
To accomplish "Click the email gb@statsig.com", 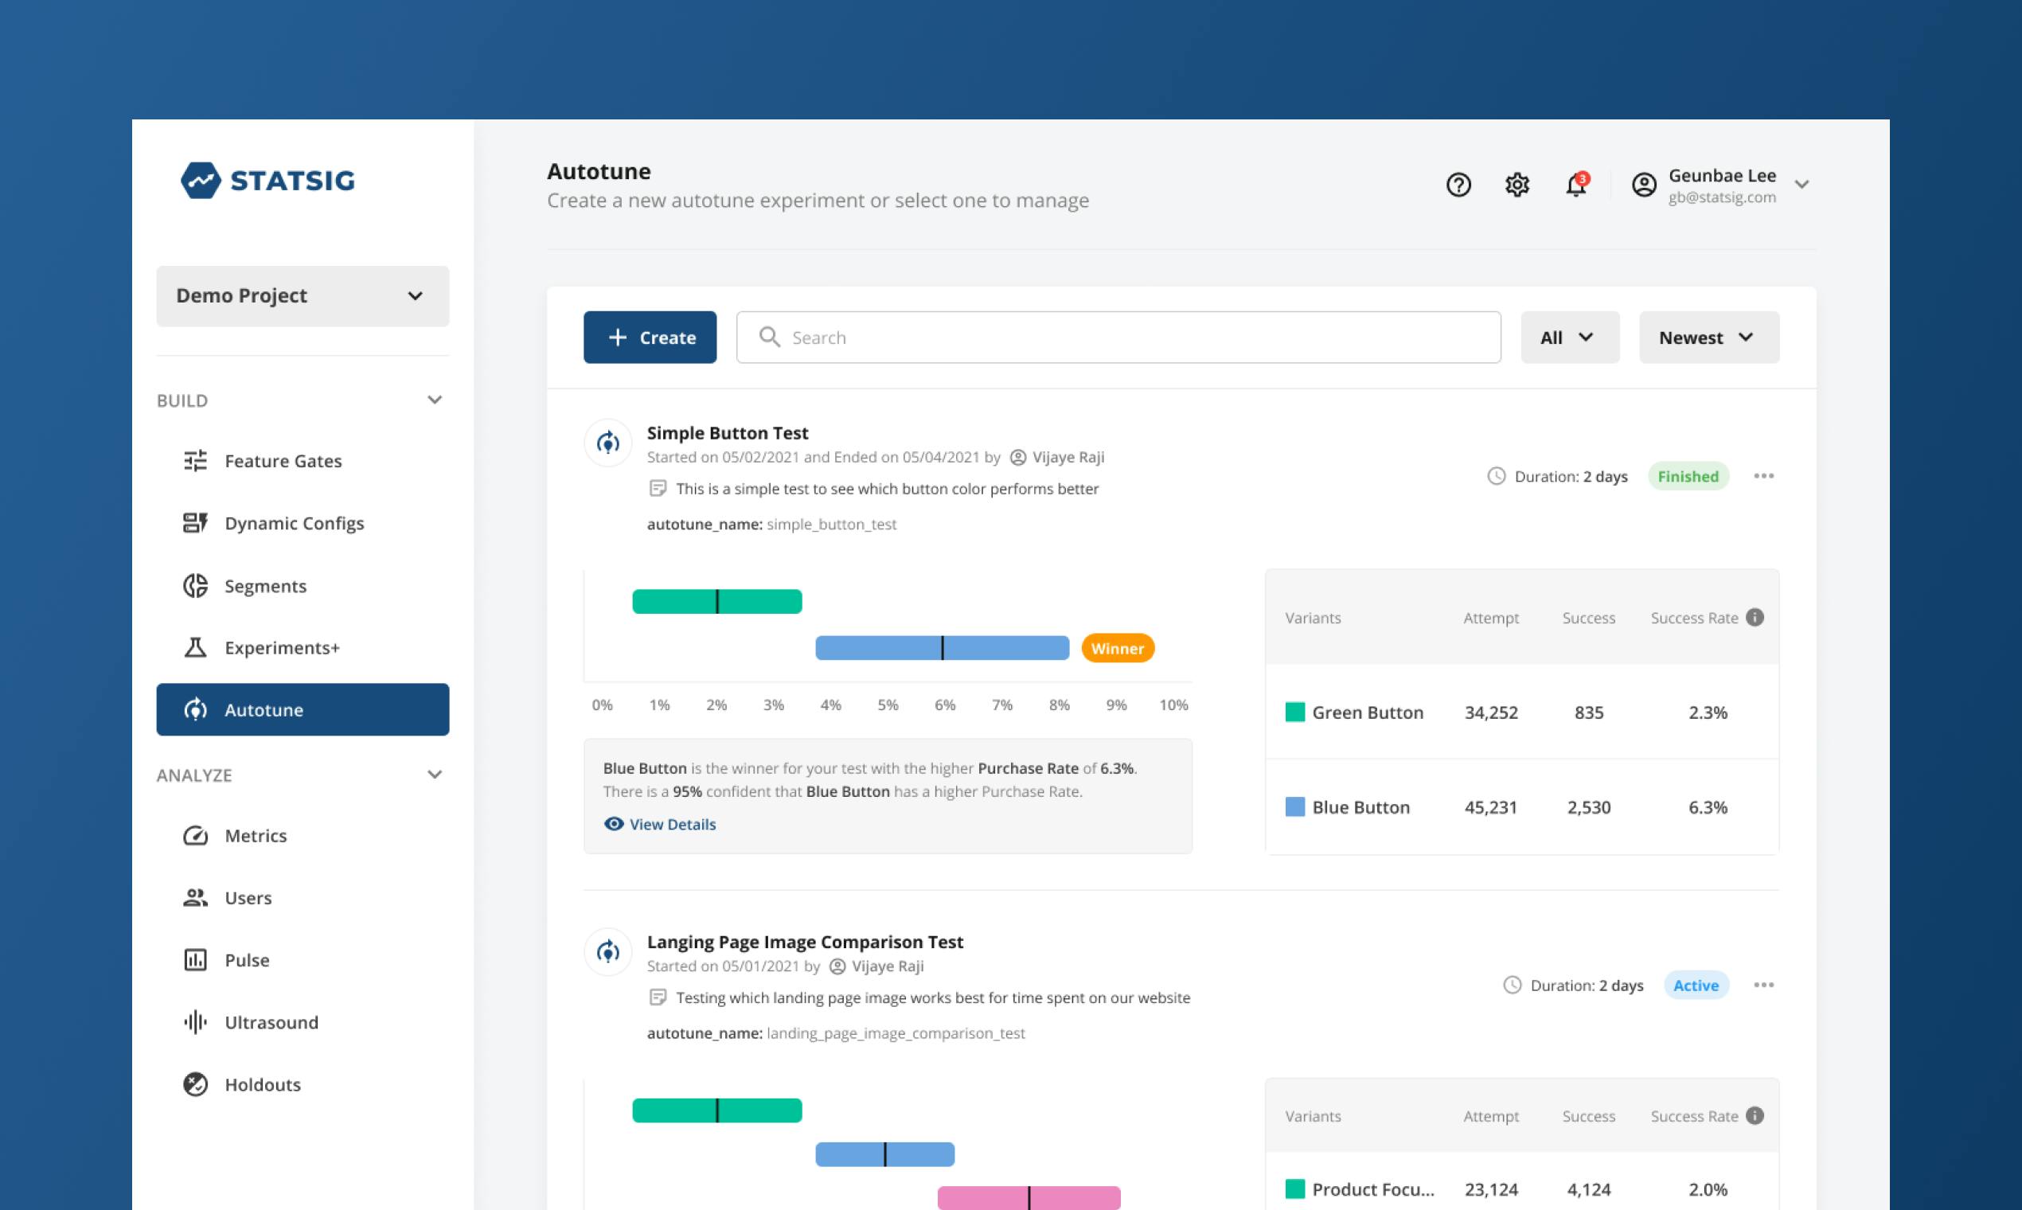I will coord(1722,197).
